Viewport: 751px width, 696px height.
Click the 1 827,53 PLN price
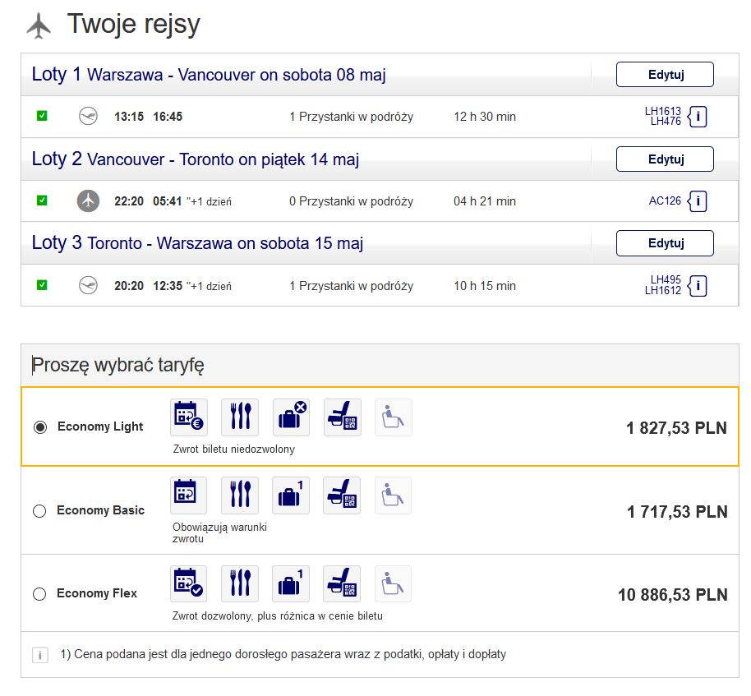(x=676, y=428)
